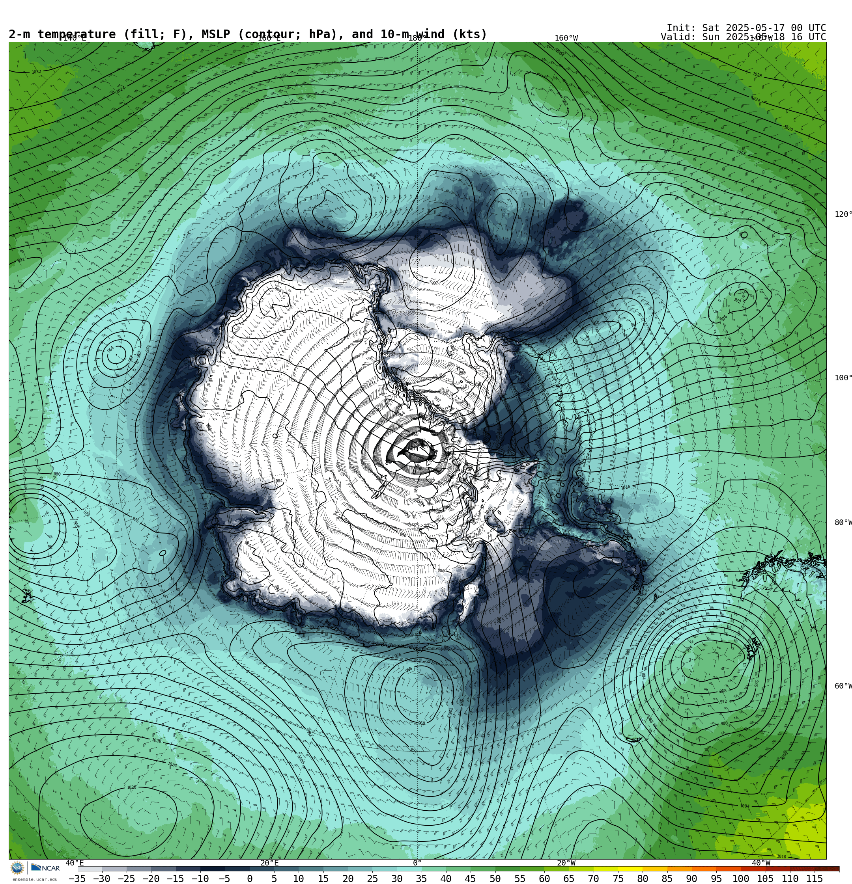Click the "Valid: Sun 2025-05-18 16 UTC" text
The width and height of the screenshot is (852, 884).
coord(743,37)
